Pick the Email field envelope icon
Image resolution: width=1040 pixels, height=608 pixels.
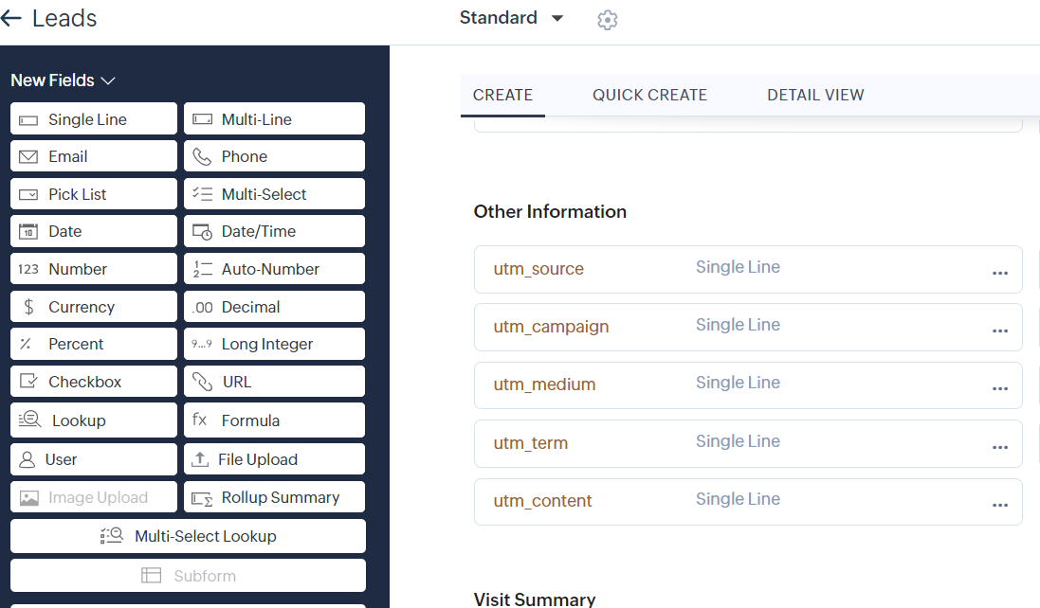(28, 157)
